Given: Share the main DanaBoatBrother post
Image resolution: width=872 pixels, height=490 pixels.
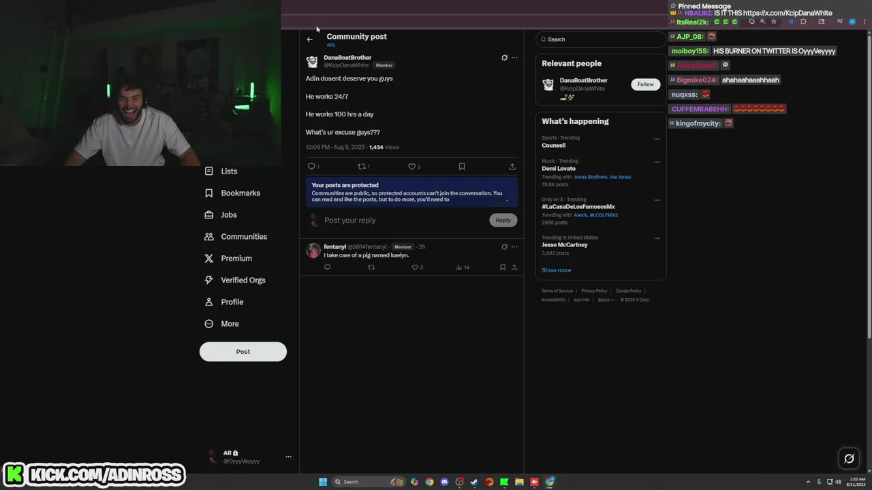Looking at the screenshot, I should click(x=512, y=167).
